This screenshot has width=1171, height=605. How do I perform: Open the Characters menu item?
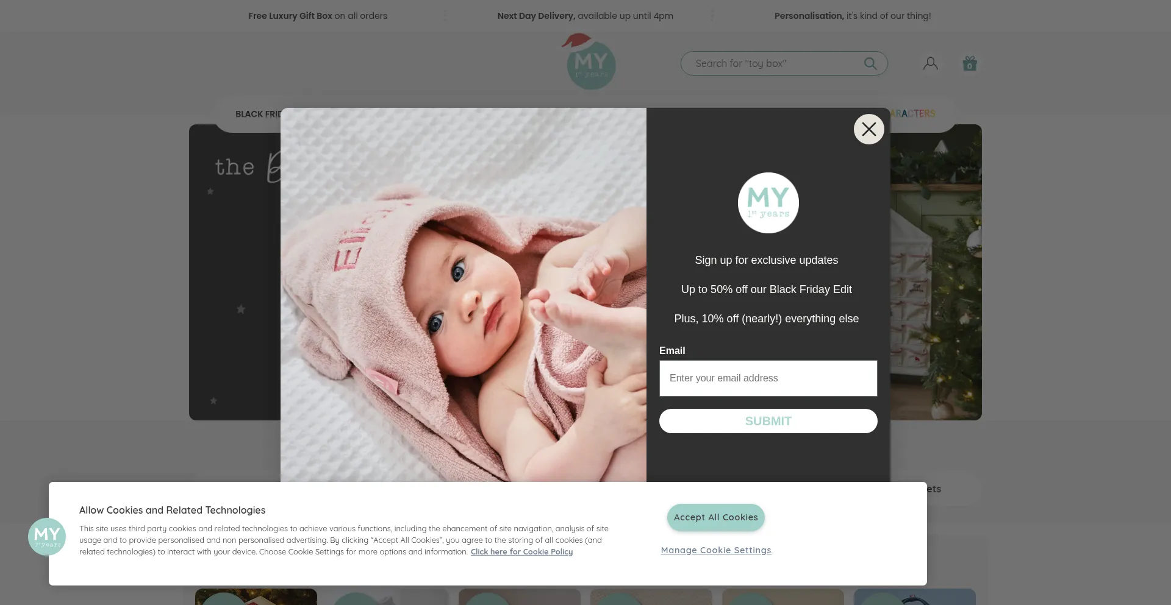pos(912,113)
